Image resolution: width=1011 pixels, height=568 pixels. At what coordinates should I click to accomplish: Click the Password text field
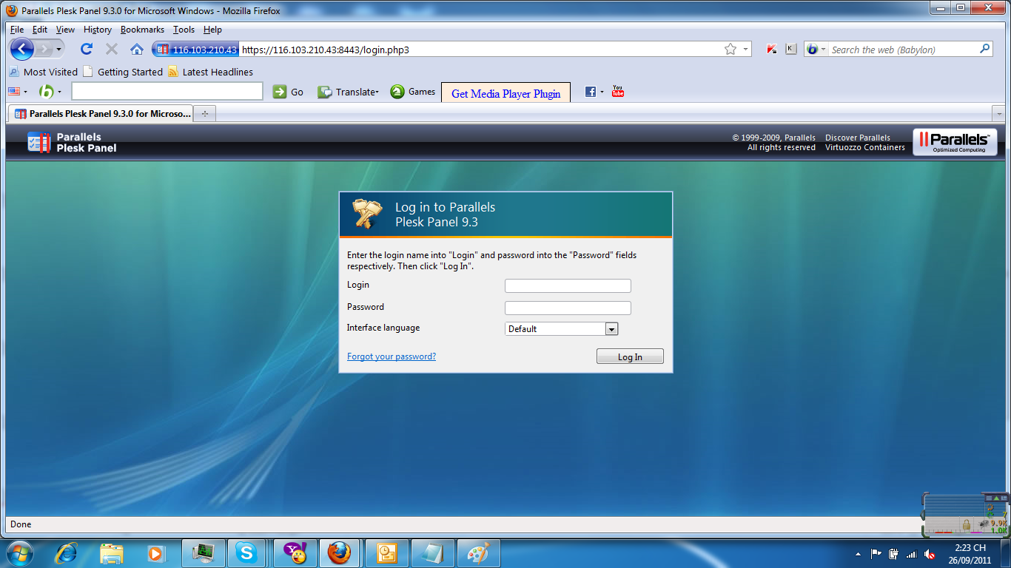(568, 308)
